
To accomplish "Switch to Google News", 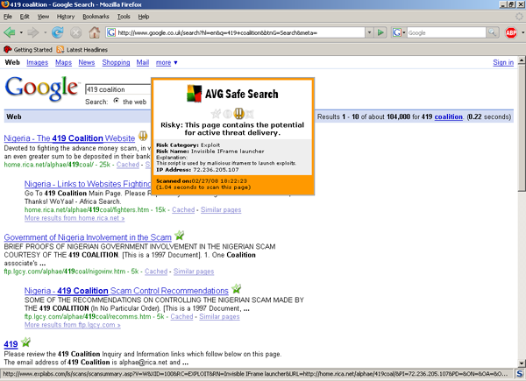I will (87, 63).
